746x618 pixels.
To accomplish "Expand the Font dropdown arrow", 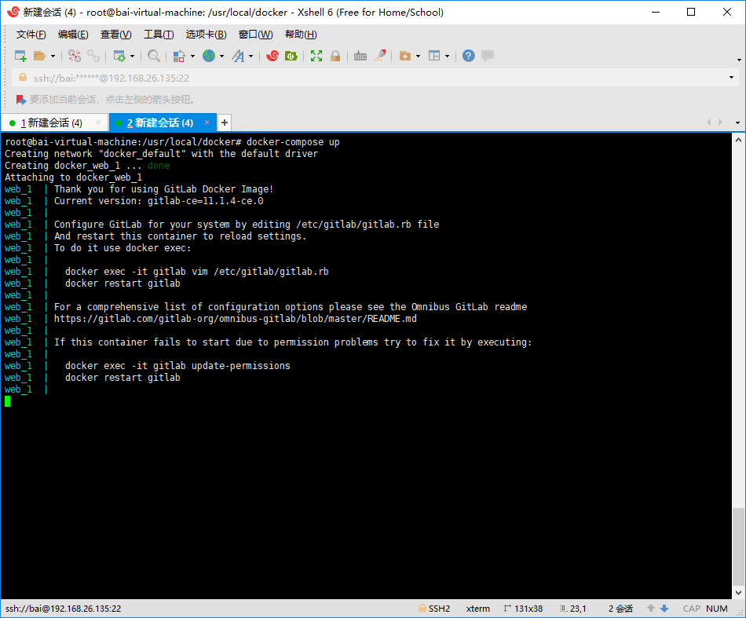I will click(250, 56).
